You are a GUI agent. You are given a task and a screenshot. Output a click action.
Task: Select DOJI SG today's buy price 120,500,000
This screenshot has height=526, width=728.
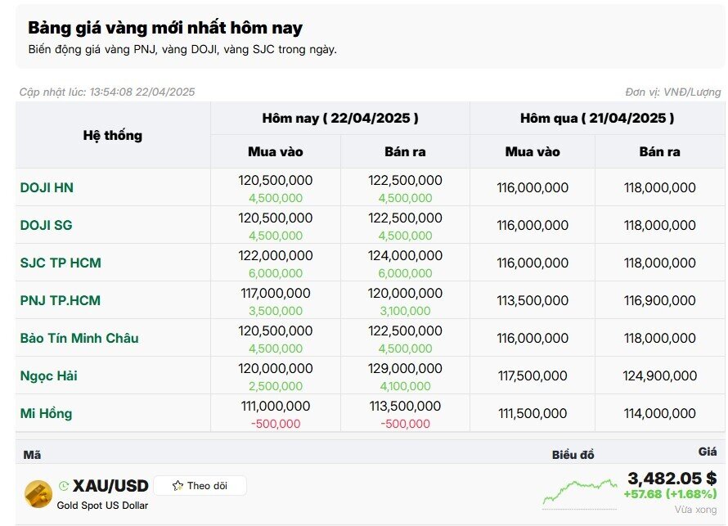[276, 218]
